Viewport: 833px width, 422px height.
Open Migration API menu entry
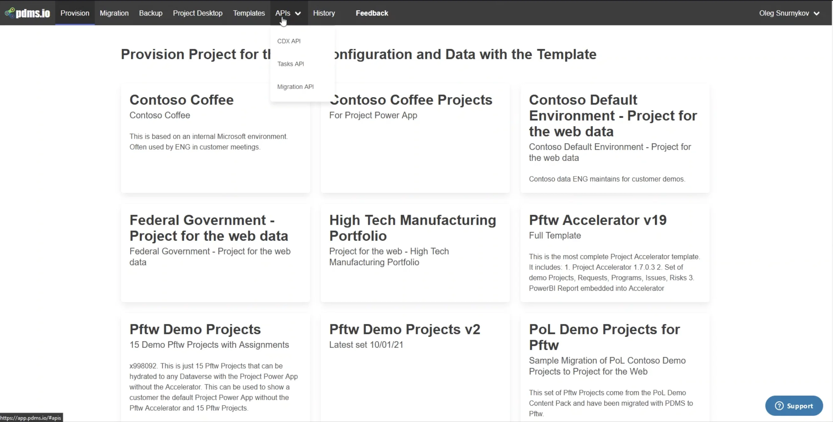click(x=295, y=87)
